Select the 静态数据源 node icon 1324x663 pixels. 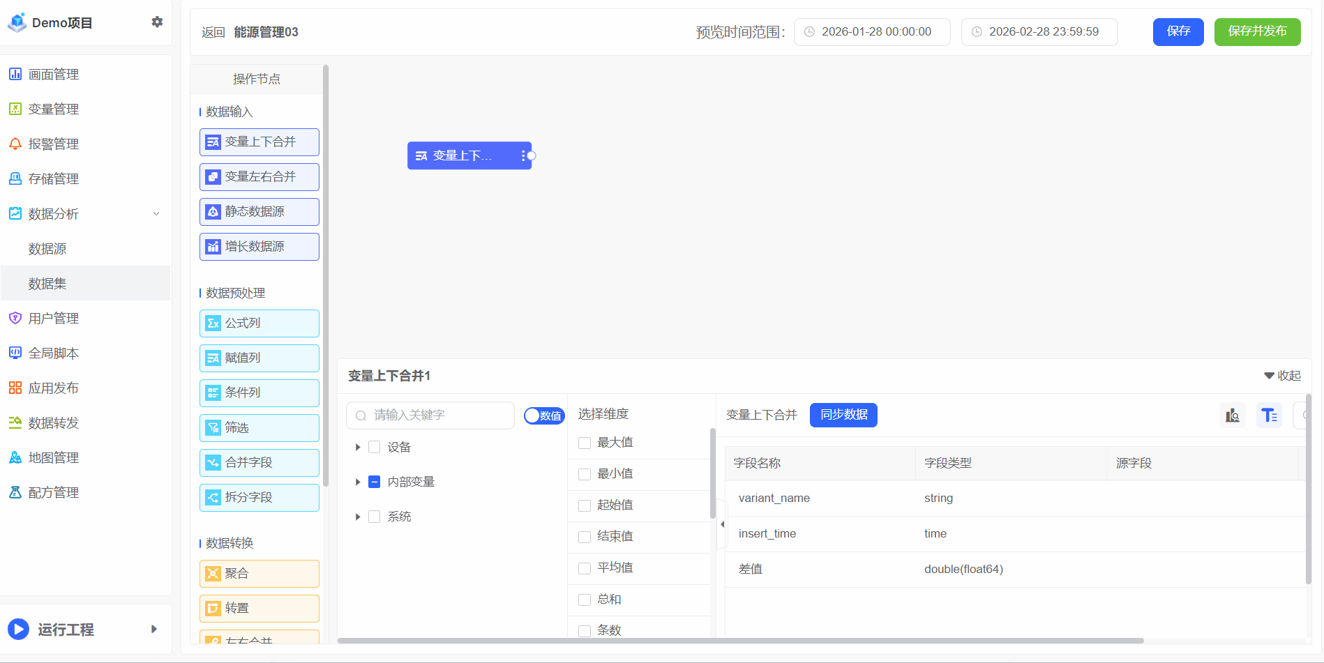point(213,212)
